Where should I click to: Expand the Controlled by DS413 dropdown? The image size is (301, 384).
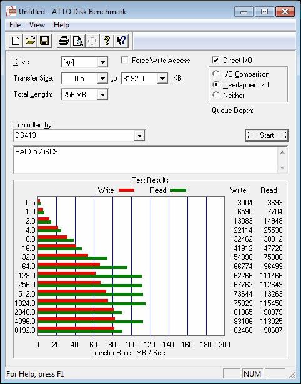pos(139,135)
